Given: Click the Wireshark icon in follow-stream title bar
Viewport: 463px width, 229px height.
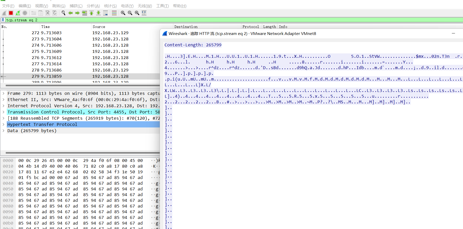Looking at the screenshot, I should pos(165,33).
